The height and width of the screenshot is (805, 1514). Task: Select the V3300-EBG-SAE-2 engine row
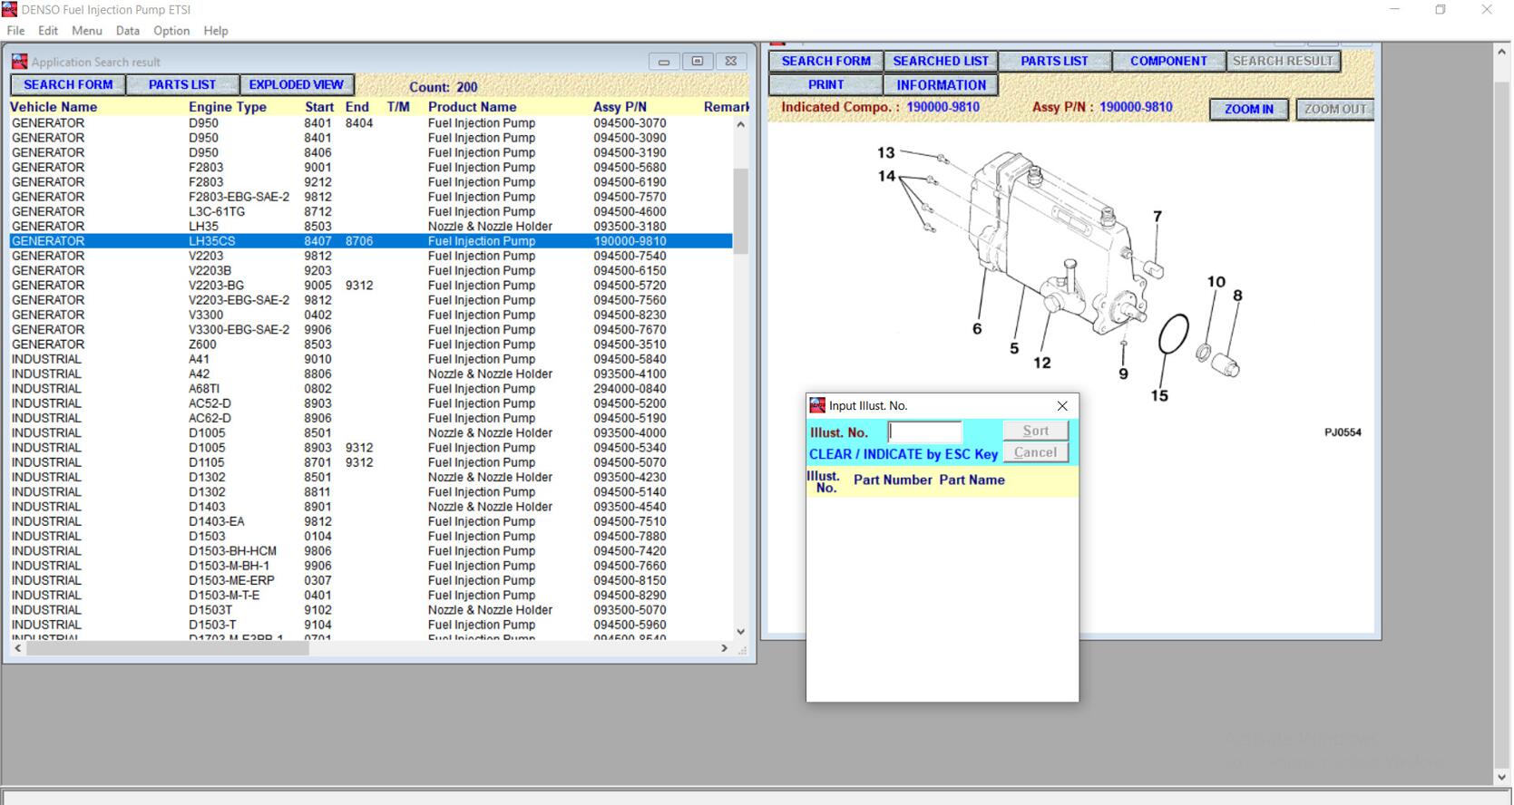(x=371, y=329)
